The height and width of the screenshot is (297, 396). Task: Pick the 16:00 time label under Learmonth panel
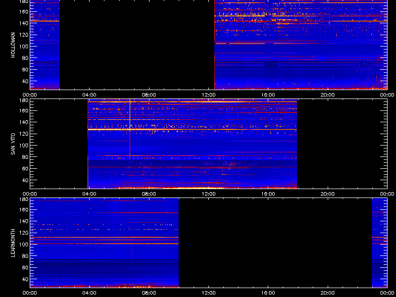point(268,293)
